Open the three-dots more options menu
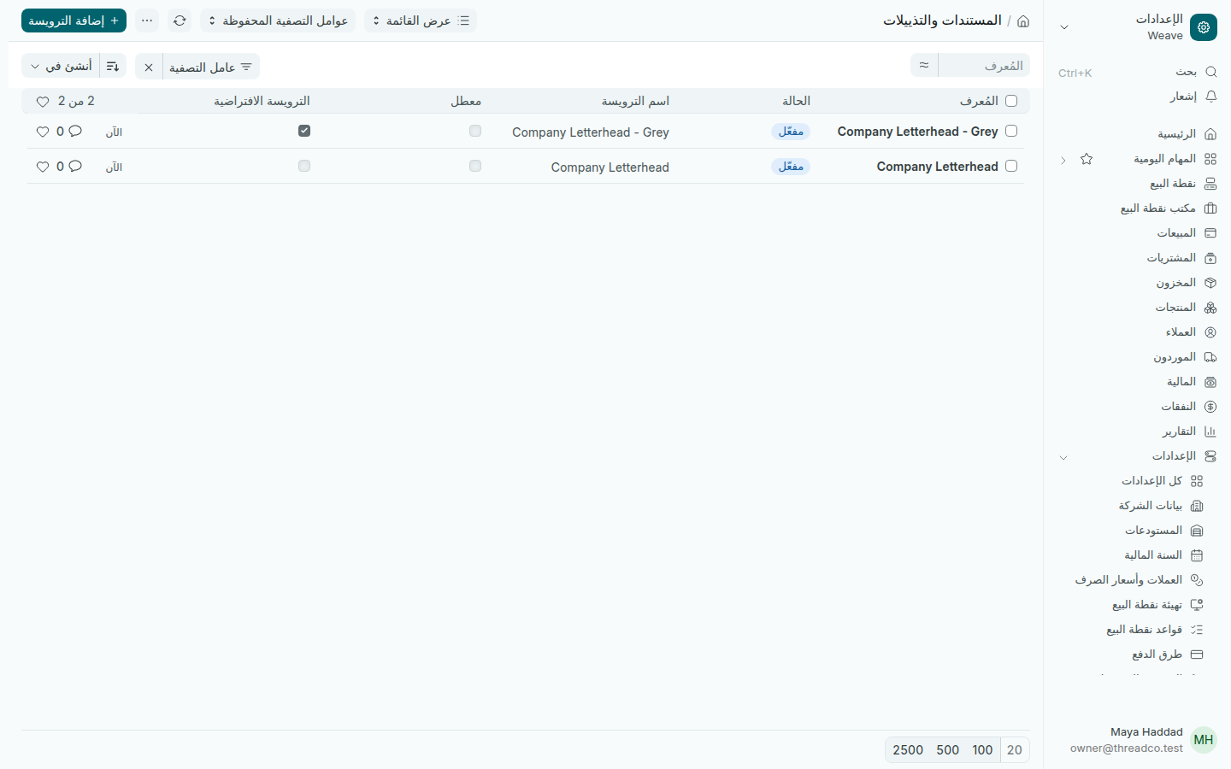 tap(147, 21)
